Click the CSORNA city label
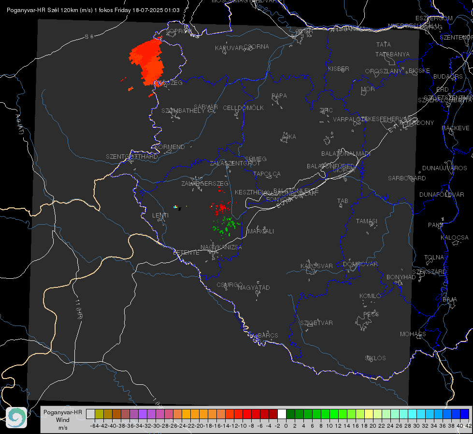 pyautogui.click(x=256, y=47)
